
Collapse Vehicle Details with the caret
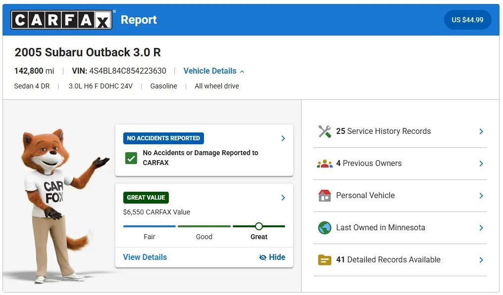242,72
